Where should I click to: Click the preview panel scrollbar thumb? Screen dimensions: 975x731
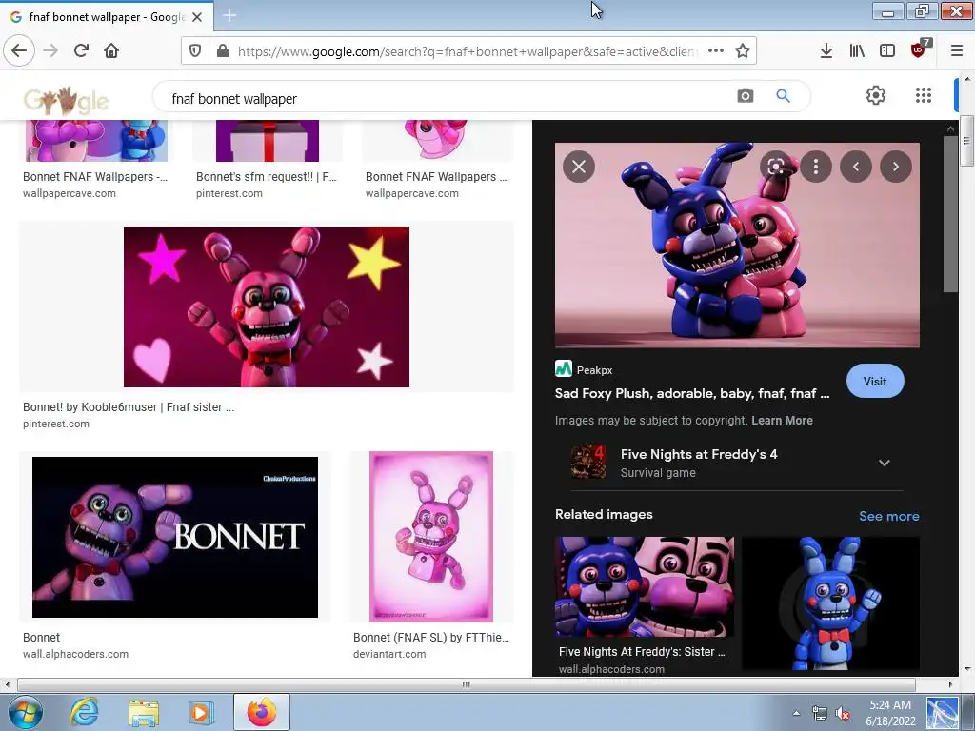tap(951, 213)
